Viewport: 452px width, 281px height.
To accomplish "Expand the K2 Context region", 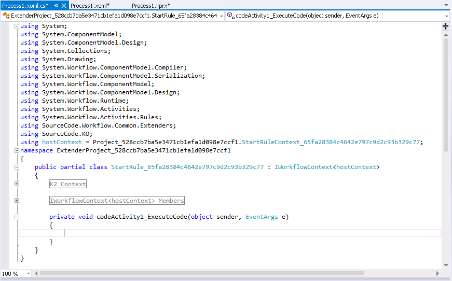I will [17, 184].
